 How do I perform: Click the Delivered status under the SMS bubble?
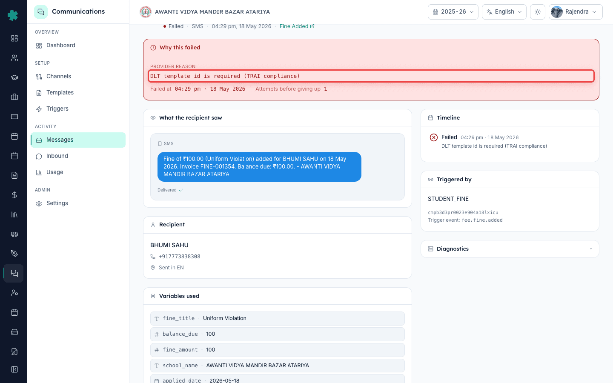click(170, 190)
